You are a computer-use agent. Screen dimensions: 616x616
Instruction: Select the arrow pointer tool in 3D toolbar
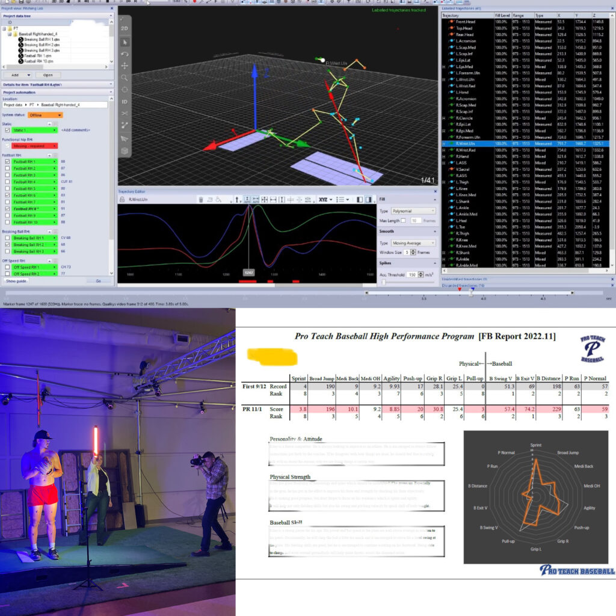coord(125,42)
